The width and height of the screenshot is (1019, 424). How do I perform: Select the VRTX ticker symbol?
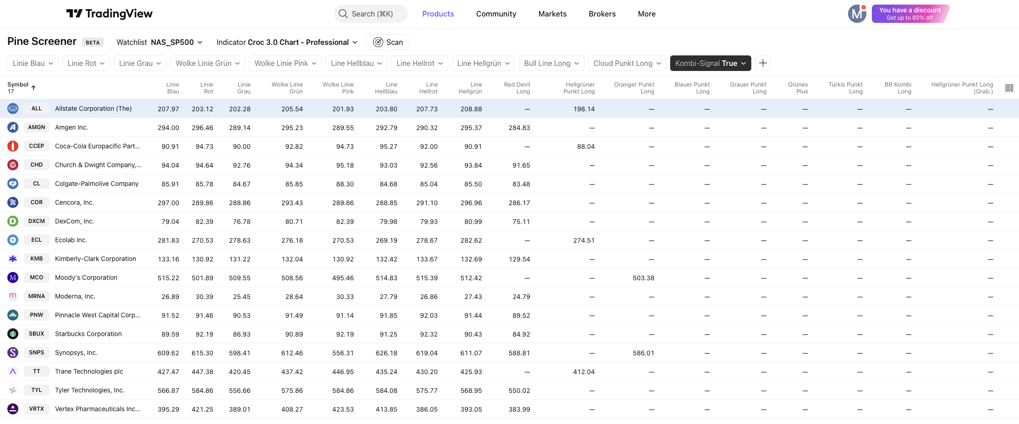coord(37,409)
